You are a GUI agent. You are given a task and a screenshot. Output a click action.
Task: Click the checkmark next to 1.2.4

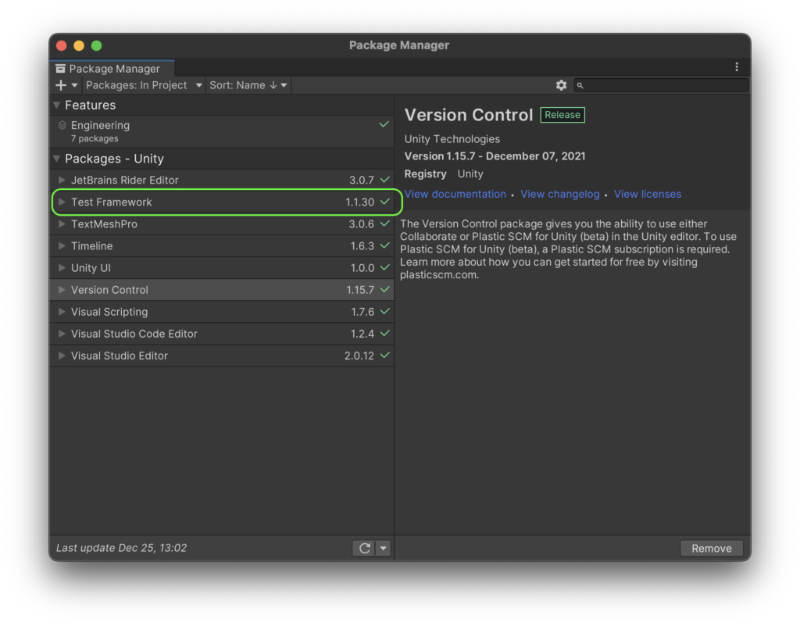point(385,333)
